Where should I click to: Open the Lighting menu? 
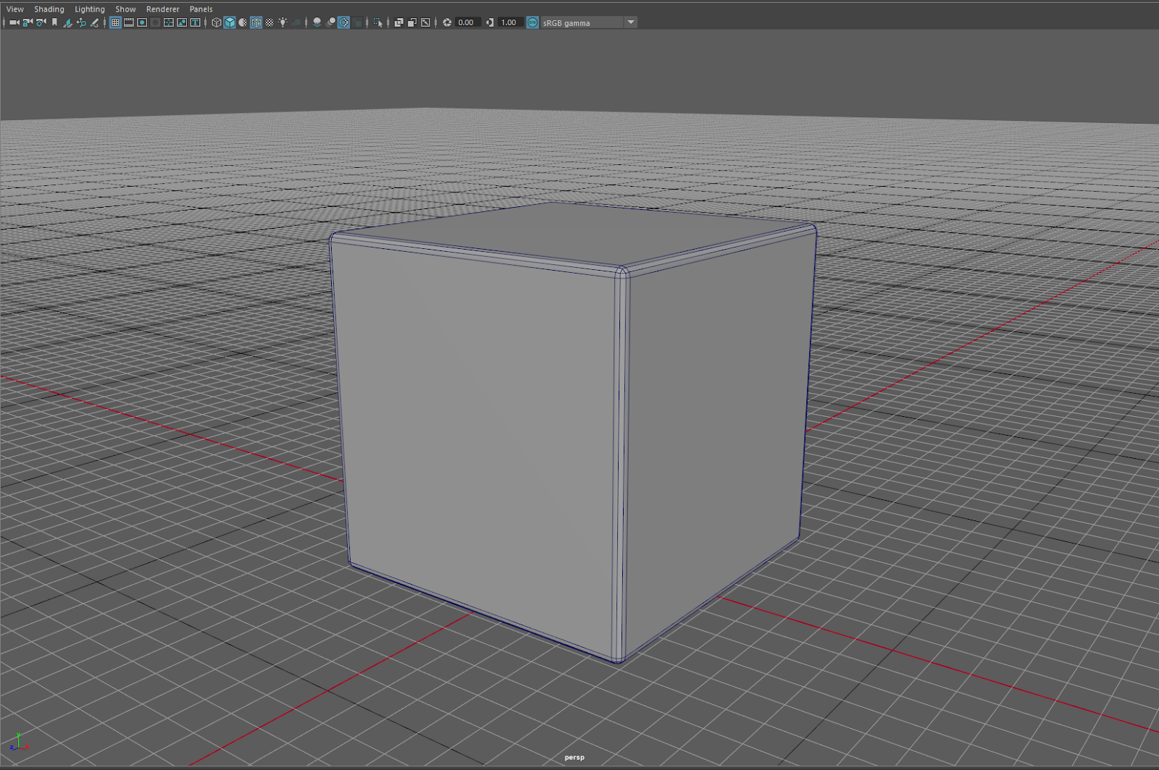(90, 9)
